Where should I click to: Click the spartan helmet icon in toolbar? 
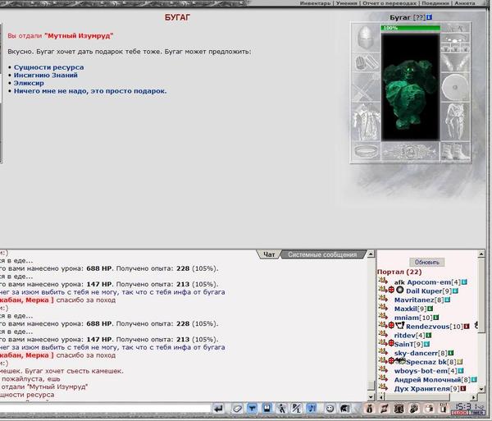pyautogui.click(x=345, y=408)
